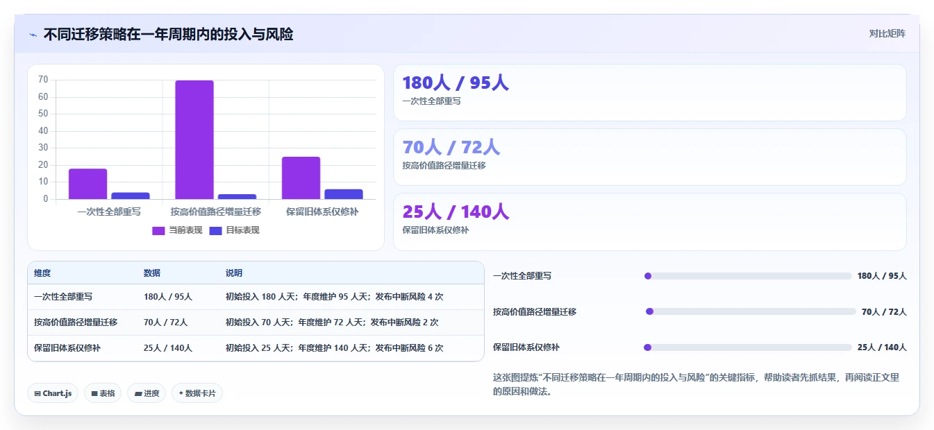This screenshot has width=934, height=430.
Task: Select table data cell 180人 / 95人
Action: coord(168,297)
